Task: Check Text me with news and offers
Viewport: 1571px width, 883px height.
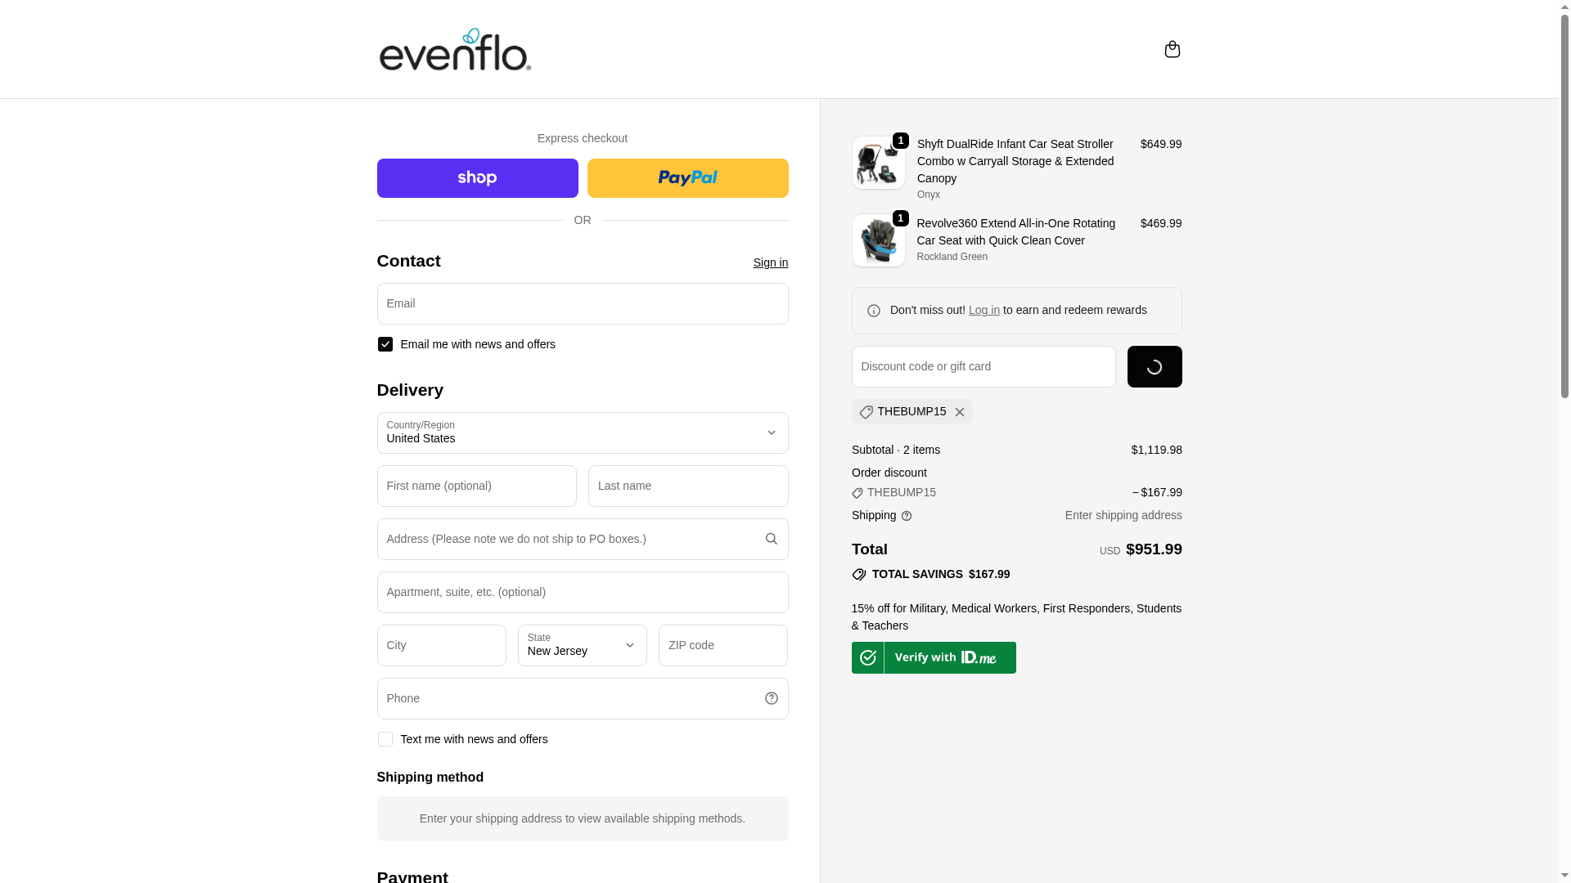Action: tap(385, 739)
